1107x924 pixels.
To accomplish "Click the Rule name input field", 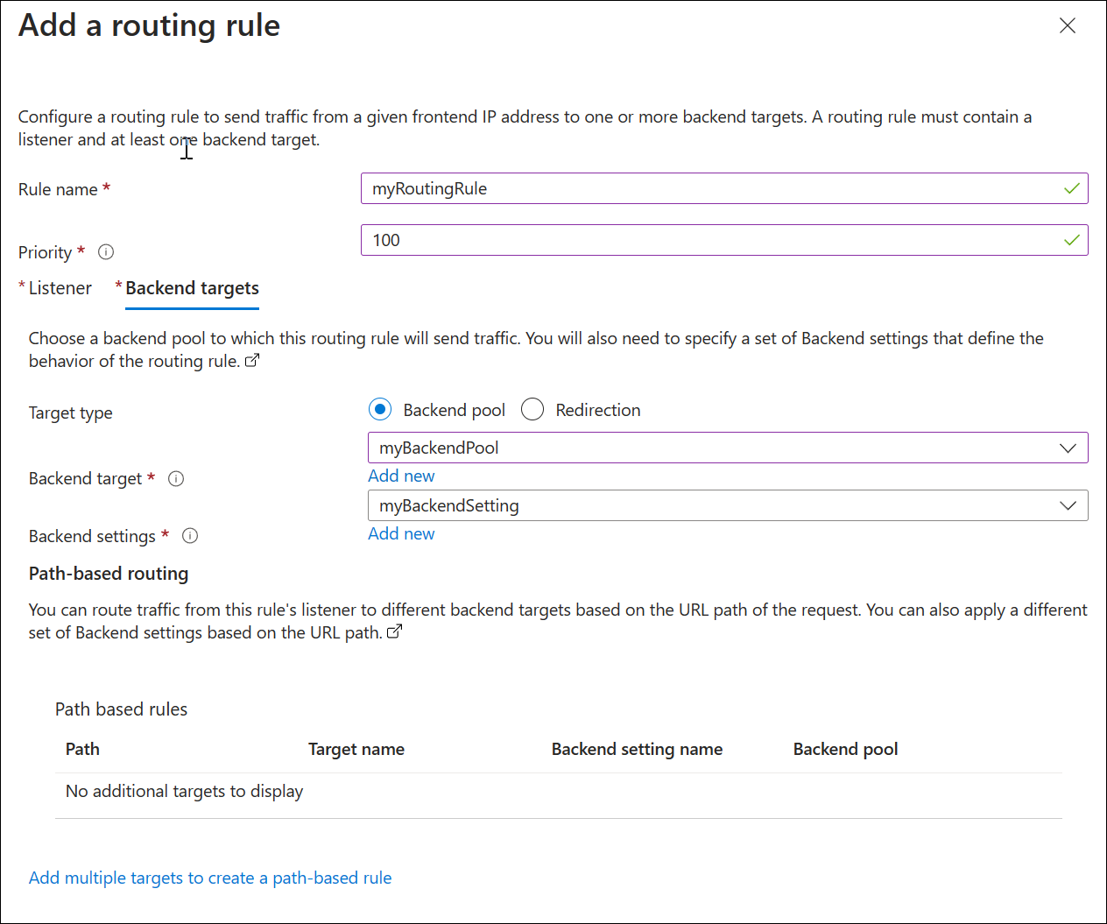I will pos(723,187).
